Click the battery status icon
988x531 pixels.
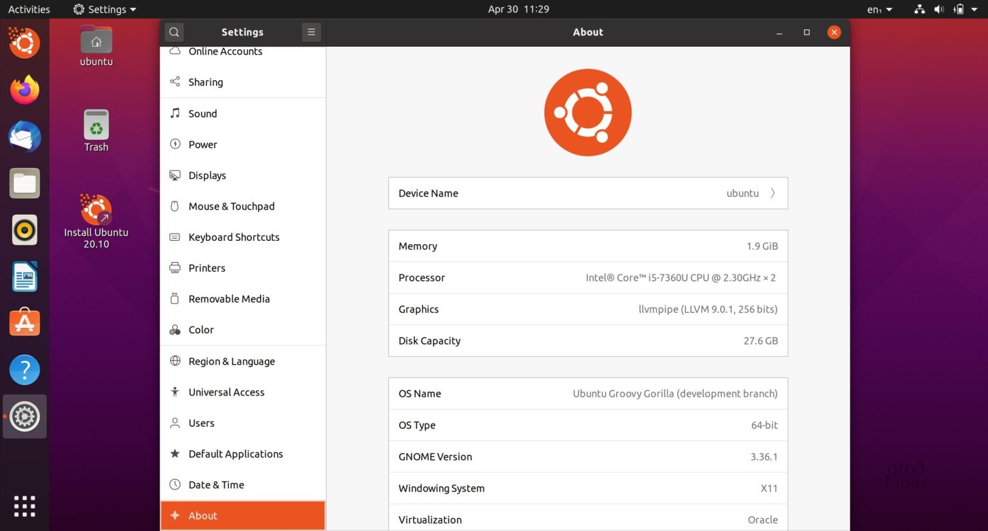(x=959, y=9)
